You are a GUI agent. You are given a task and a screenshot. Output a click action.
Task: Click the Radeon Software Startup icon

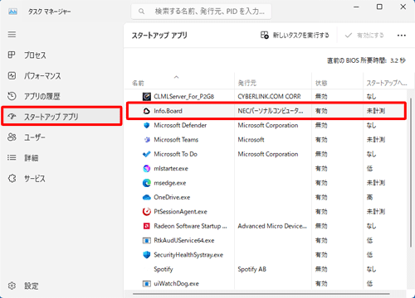coord(147,226)
